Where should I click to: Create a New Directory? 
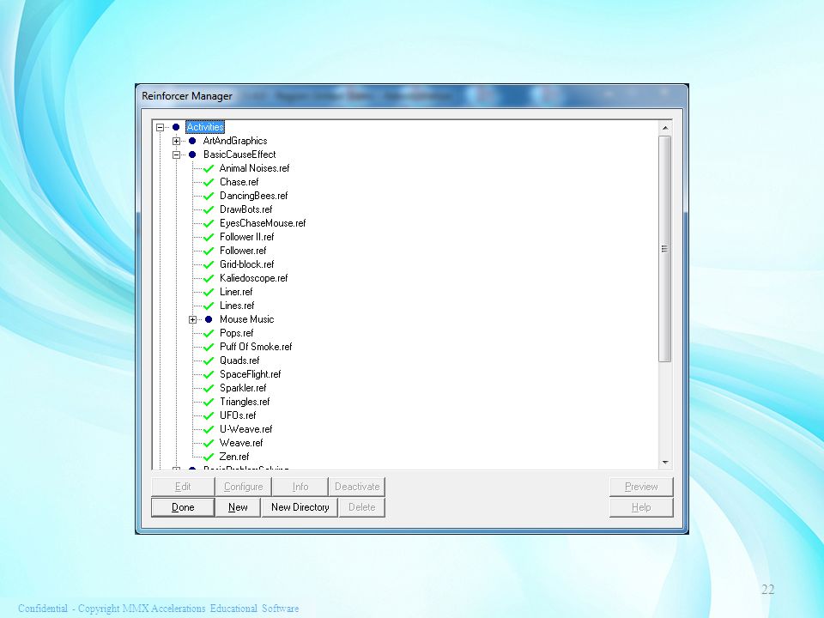pos(300,507)
